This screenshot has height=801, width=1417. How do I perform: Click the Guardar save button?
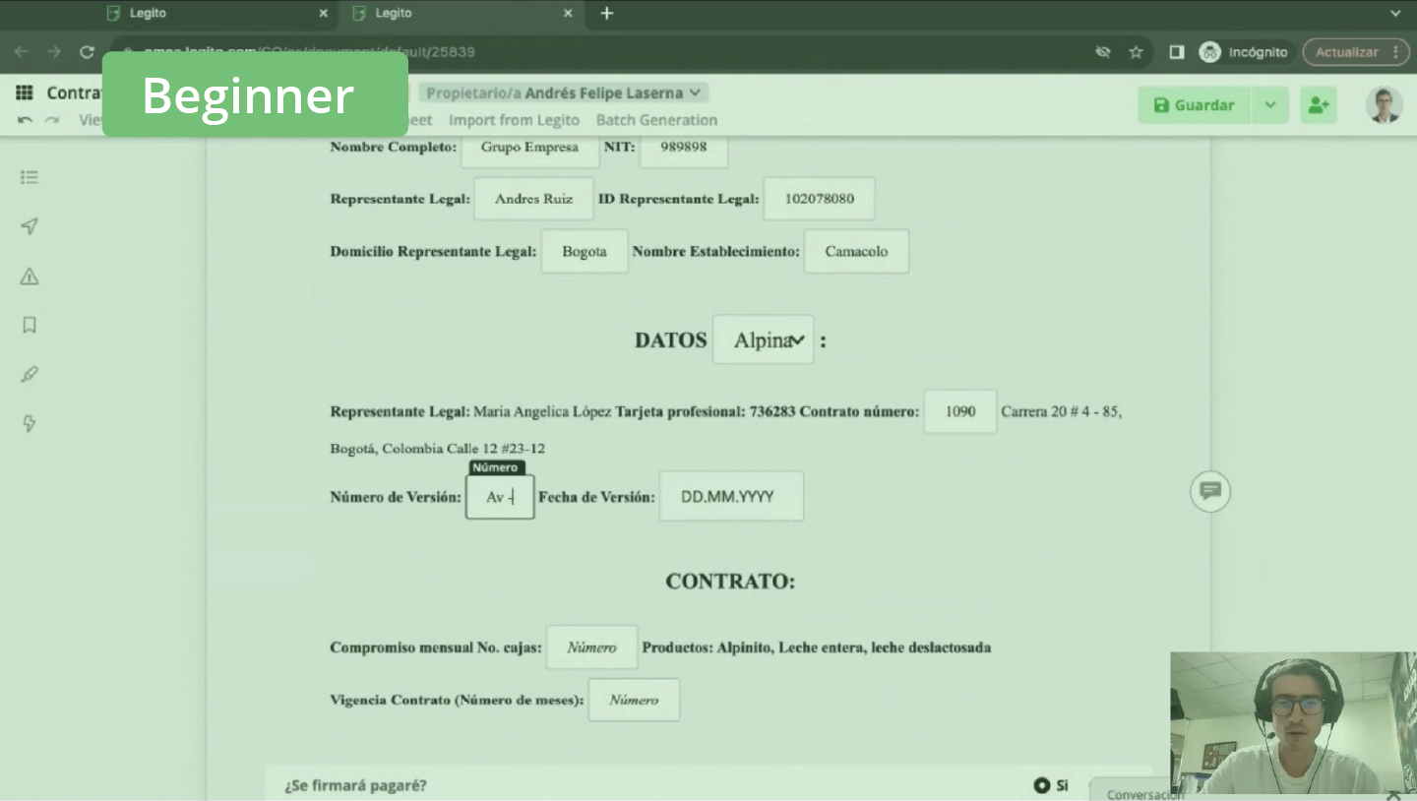click(x=1195, y=105)
